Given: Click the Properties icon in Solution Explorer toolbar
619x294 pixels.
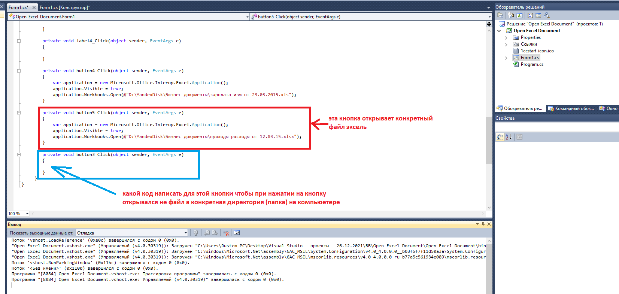Looking at the screenshot, I should click(500, 15).
